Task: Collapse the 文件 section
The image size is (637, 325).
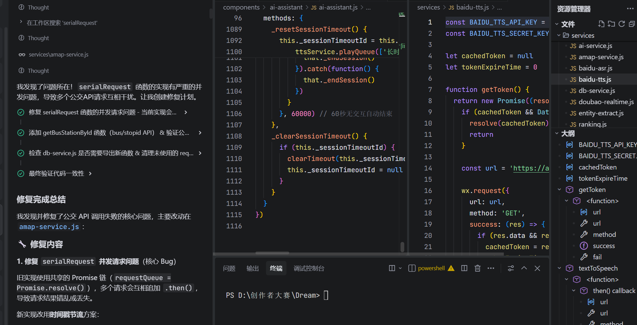Action: 557,24
